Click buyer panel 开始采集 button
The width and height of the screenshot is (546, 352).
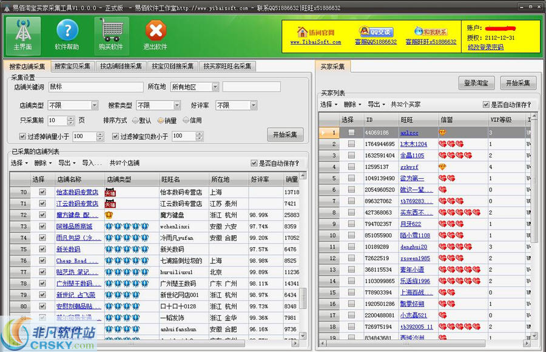point(518,83)
